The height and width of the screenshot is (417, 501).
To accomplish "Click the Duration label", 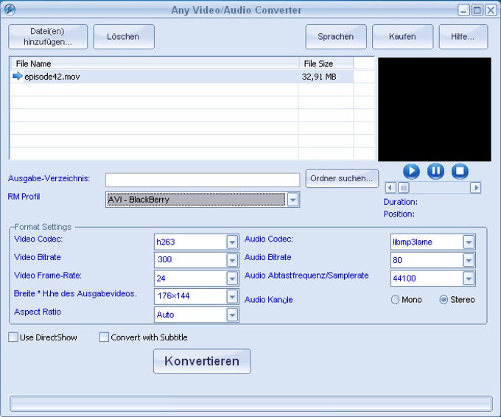I will (x=400, y=202).
